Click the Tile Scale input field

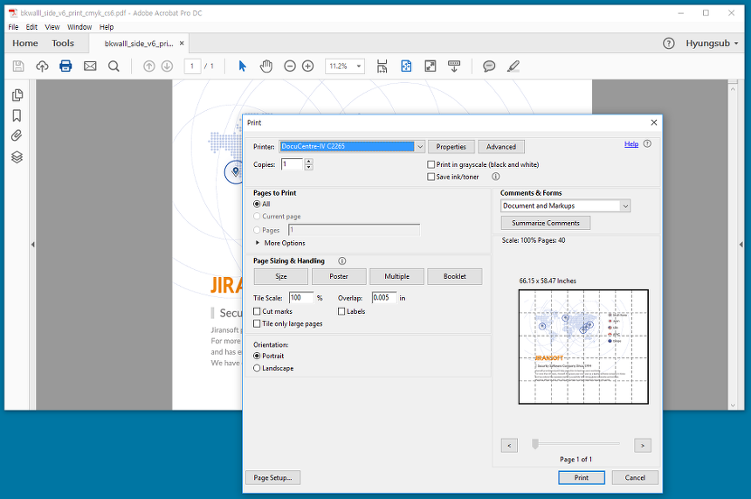point(301,298)
